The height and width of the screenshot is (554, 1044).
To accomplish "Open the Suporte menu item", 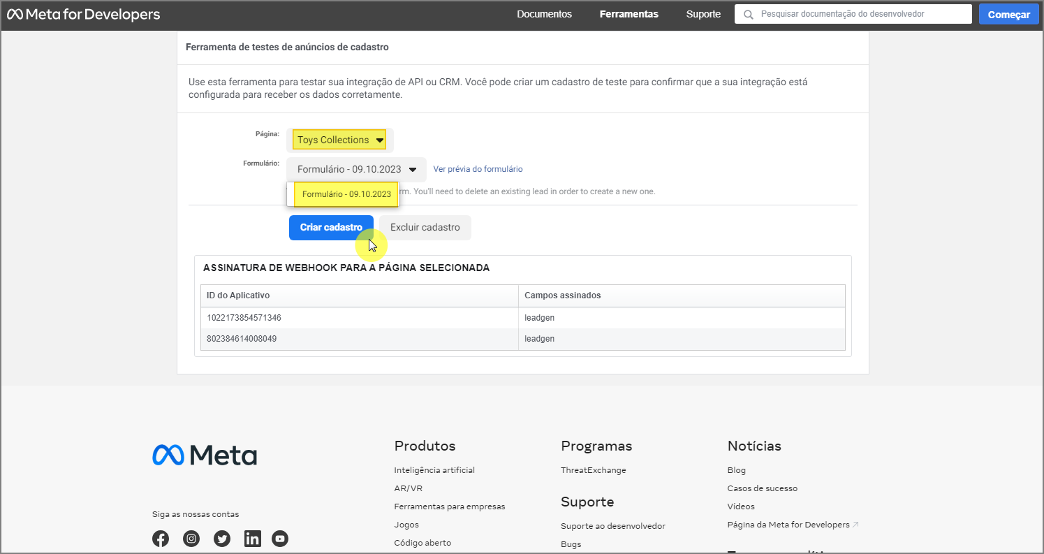I will [x=703, y=14].
